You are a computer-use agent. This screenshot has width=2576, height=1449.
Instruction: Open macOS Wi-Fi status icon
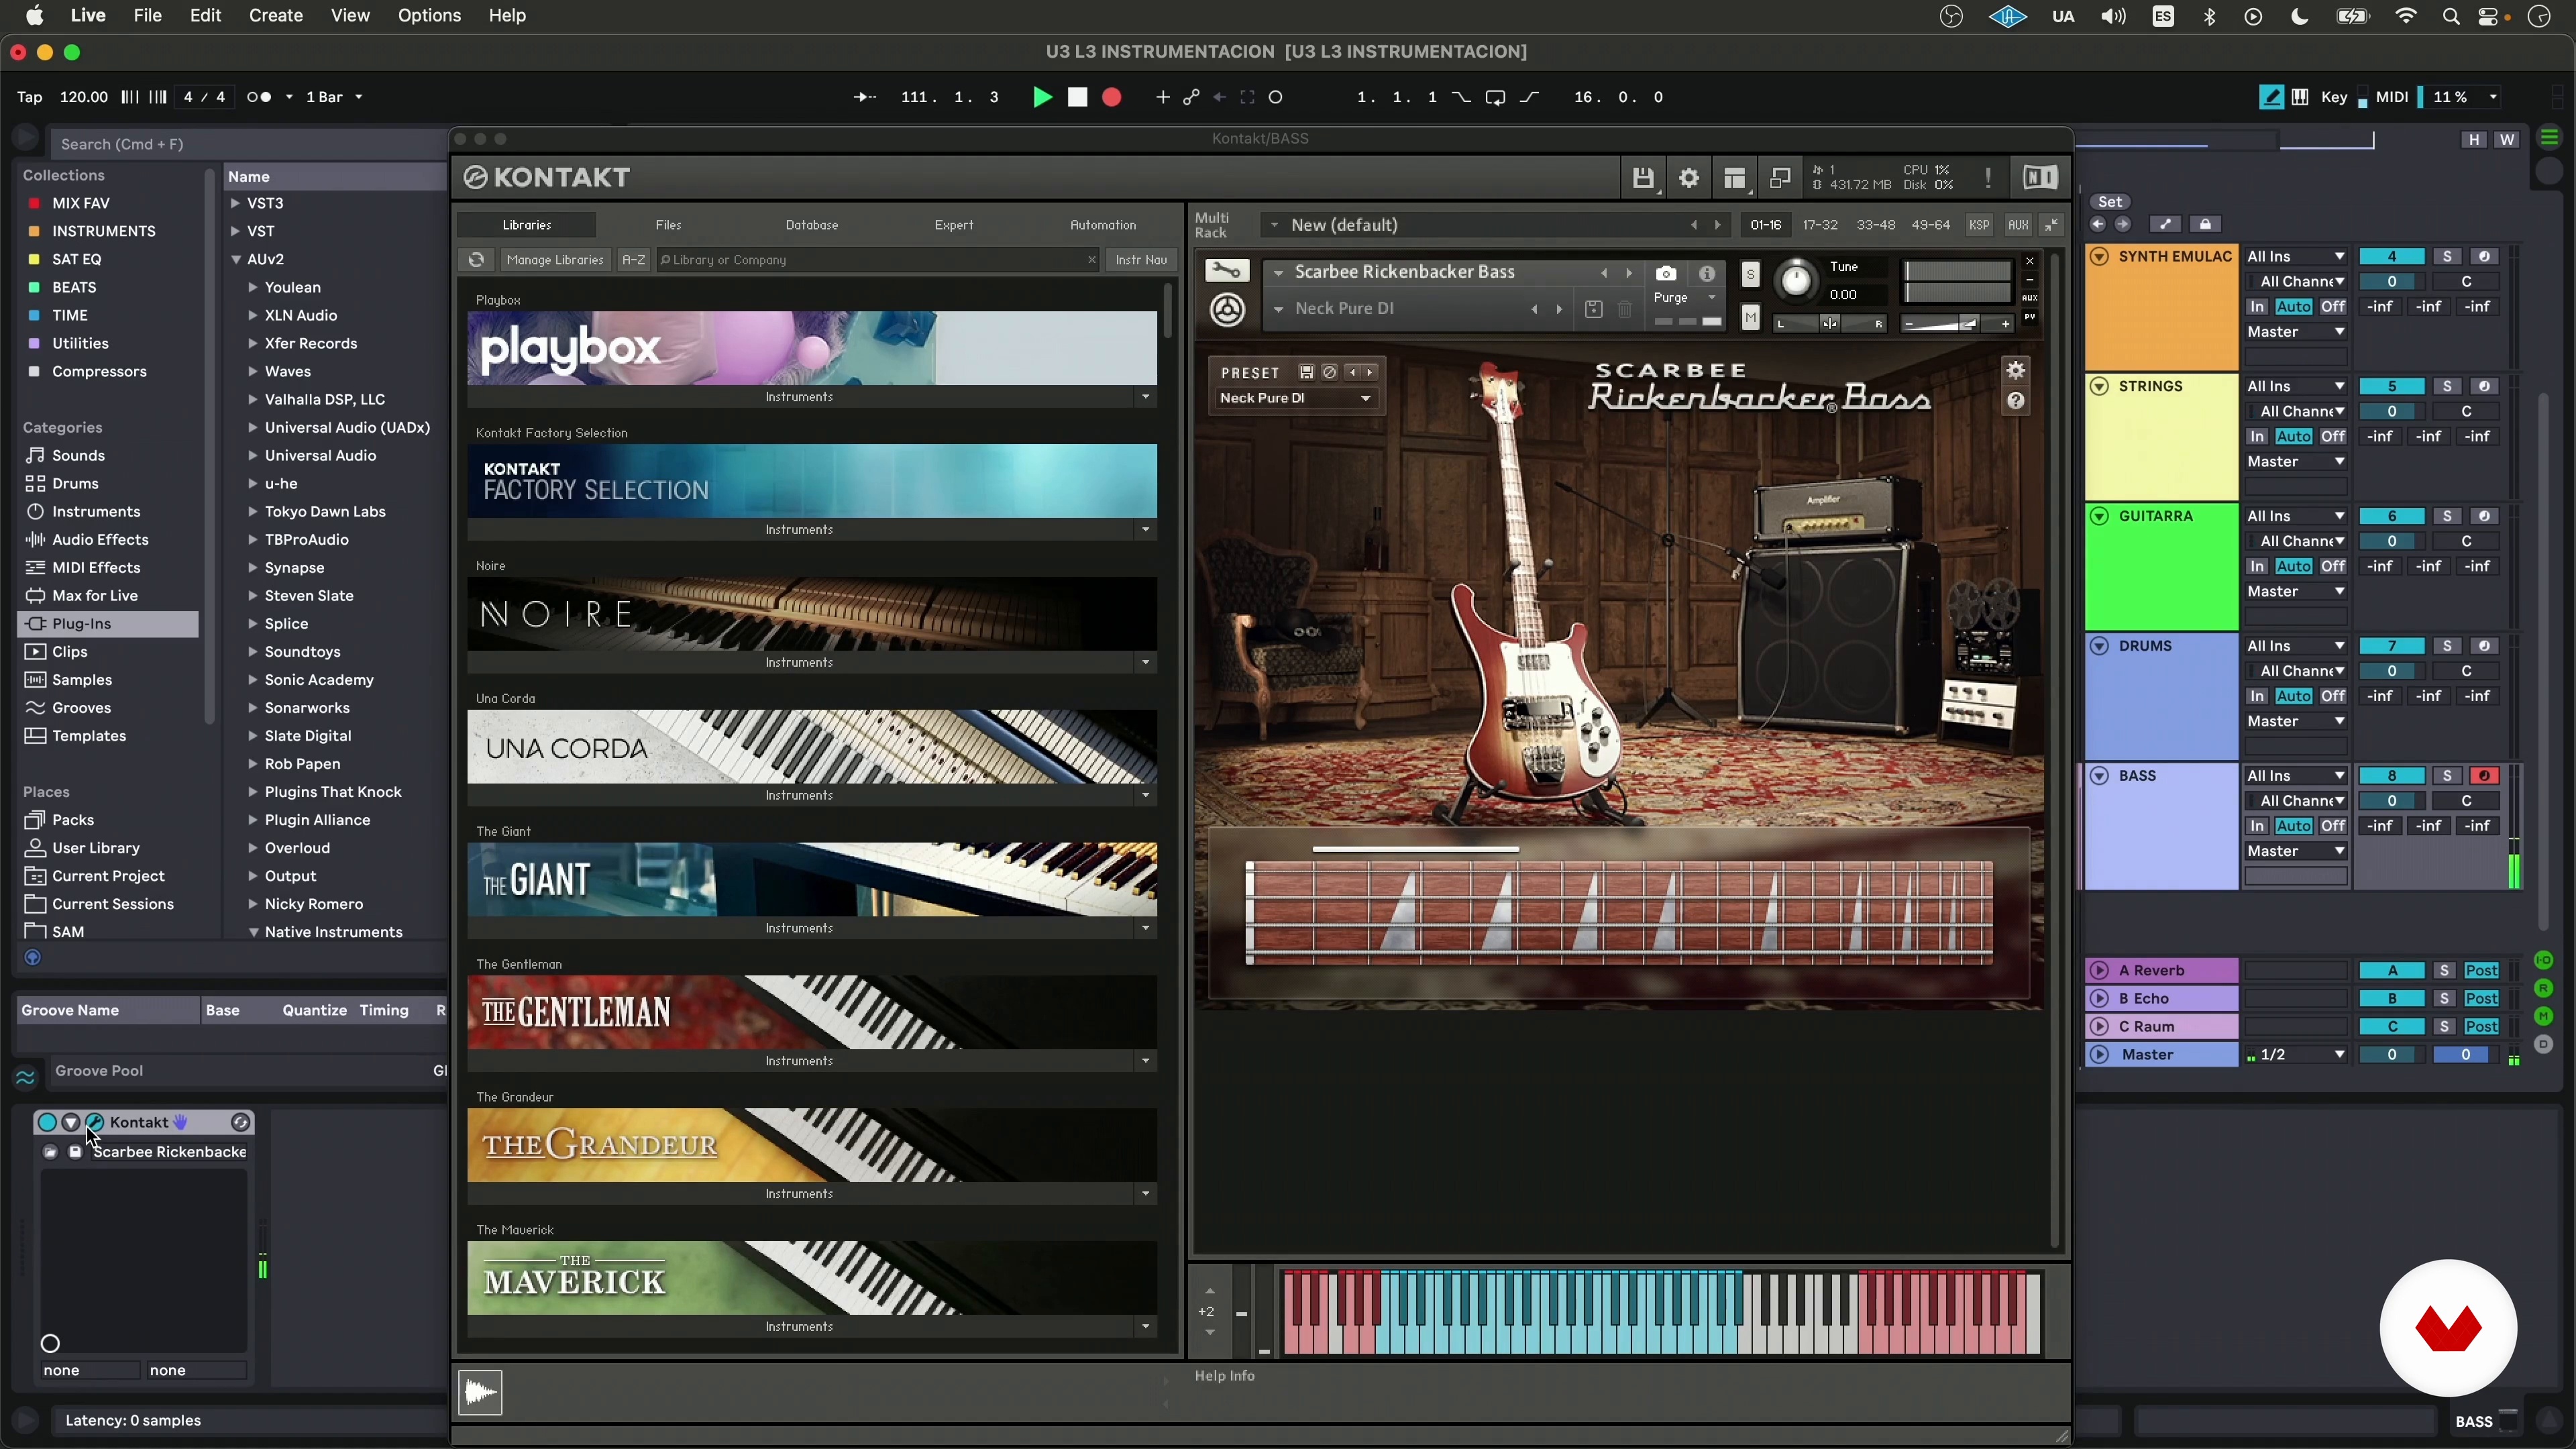[x=2406, y=16]
